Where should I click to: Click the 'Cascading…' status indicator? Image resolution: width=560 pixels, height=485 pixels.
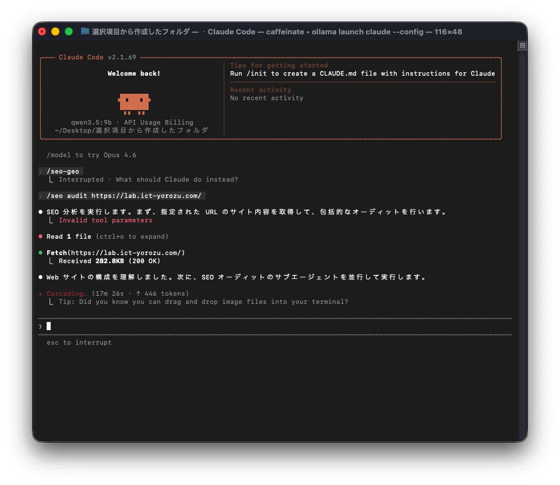point(67,293)
